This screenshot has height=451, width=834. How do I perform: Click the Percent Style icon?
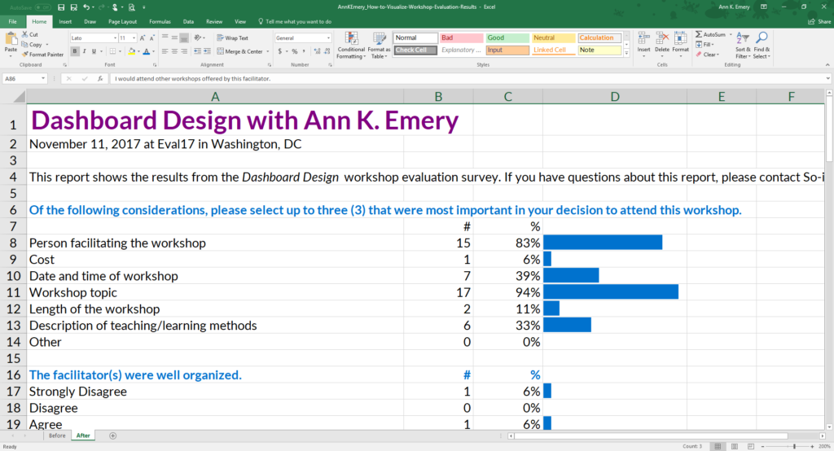pos(295,51)
